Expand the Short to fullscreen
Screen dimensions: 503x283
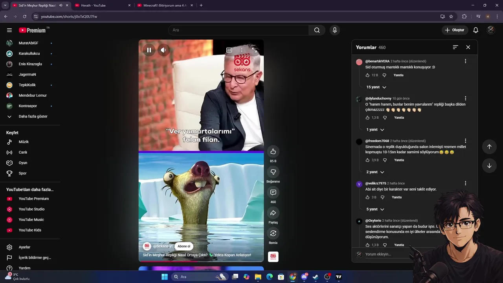pyautogui.click(x=254, y=50)
